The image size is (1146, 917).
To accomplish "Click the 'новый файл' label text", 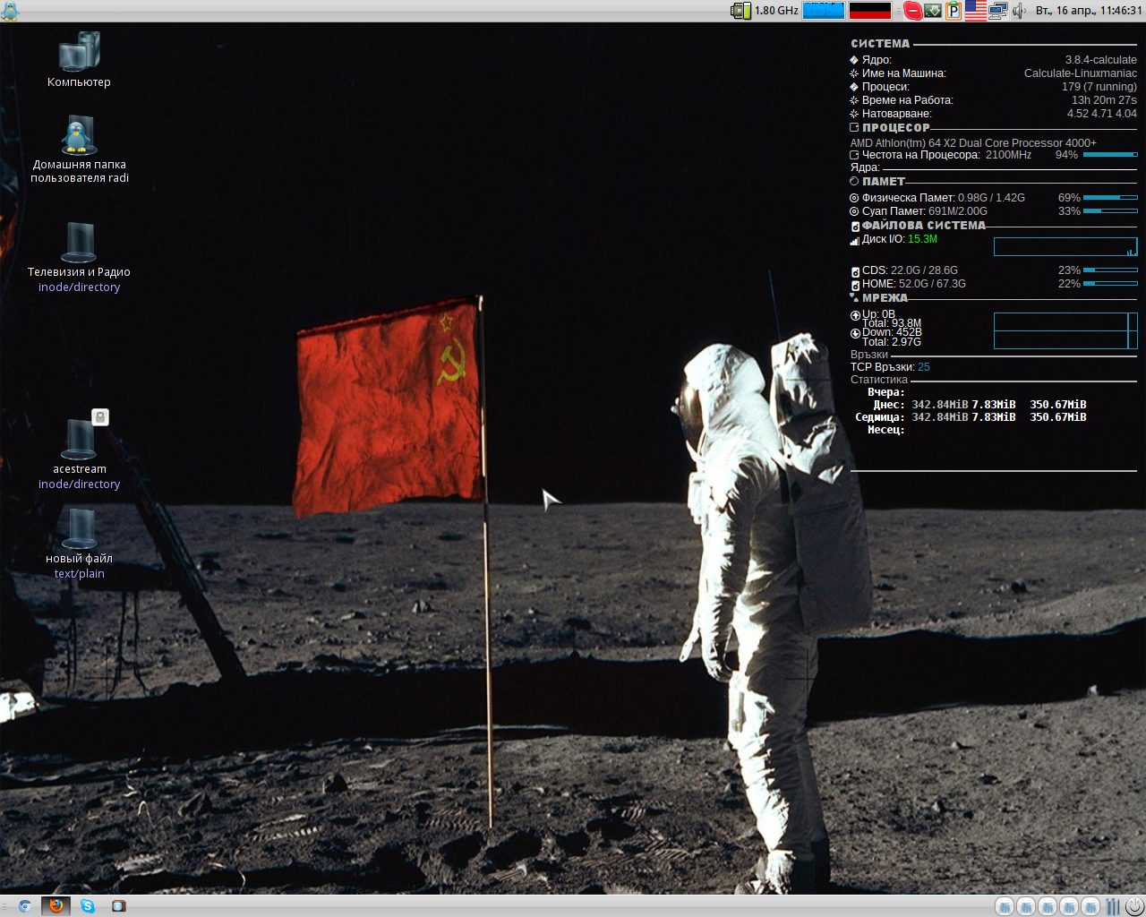I will [80, 559].
